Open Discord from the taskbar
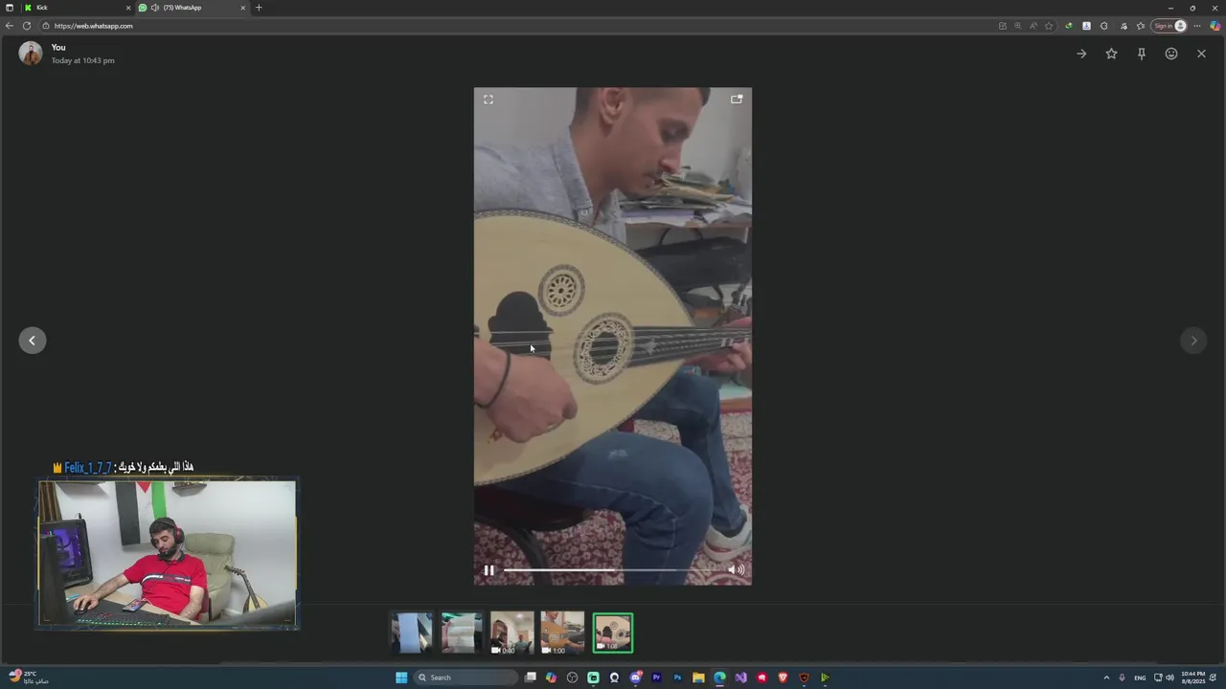Image resolution: width=1226 pixels, height=689 pixels. [636, 678]
